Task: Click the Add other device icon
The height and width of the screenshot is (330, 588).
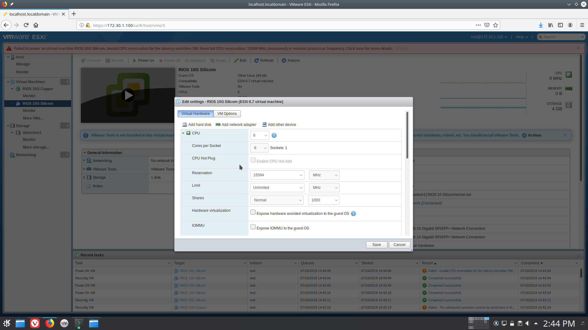Action: coord(264,125)
